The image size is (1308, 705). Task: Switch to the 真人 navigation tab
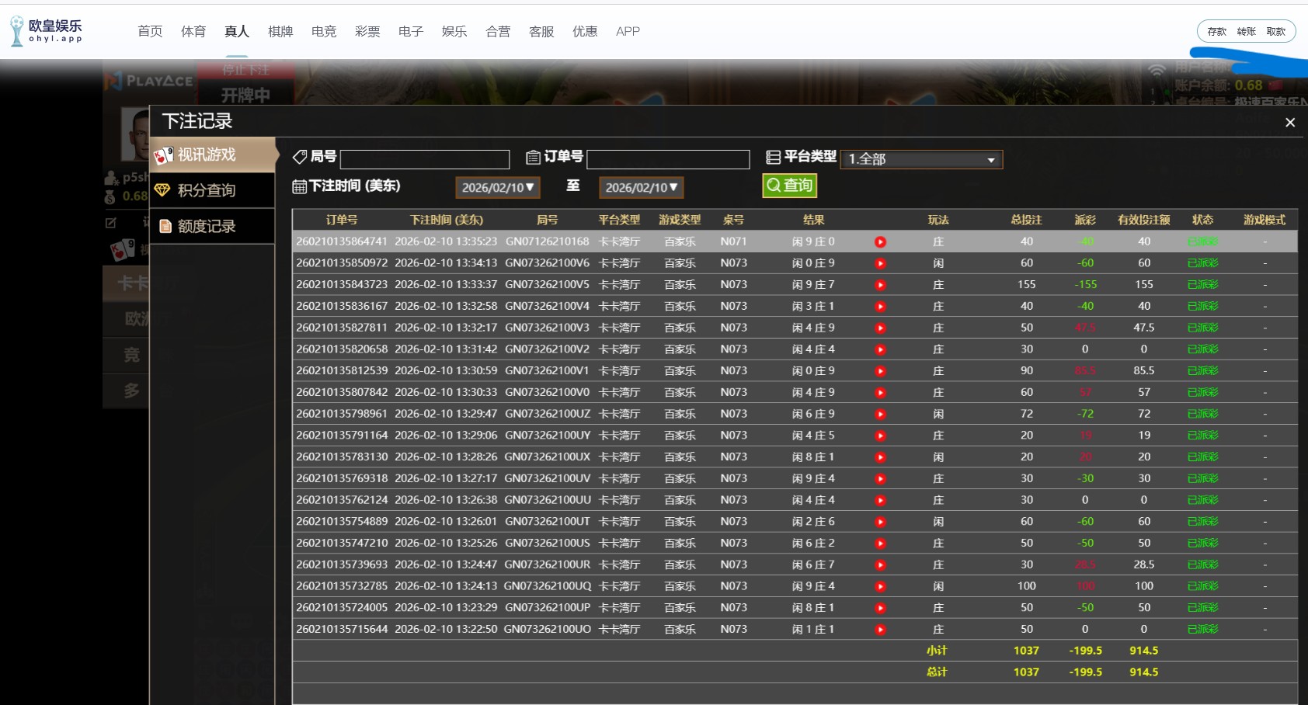click(237, 31)
